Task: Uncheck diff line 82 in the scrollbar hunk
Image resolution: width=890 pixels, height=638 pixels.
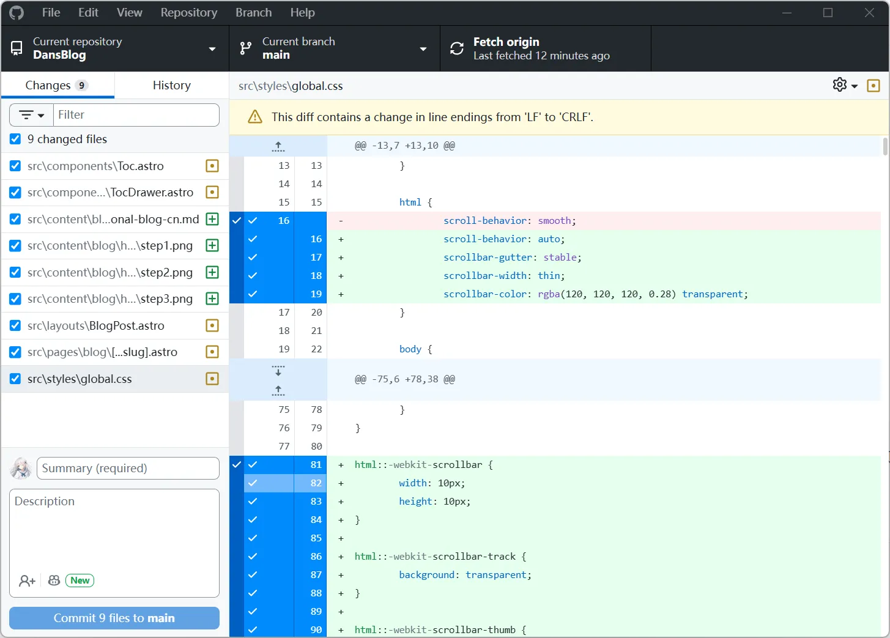Action: [252, 483]
